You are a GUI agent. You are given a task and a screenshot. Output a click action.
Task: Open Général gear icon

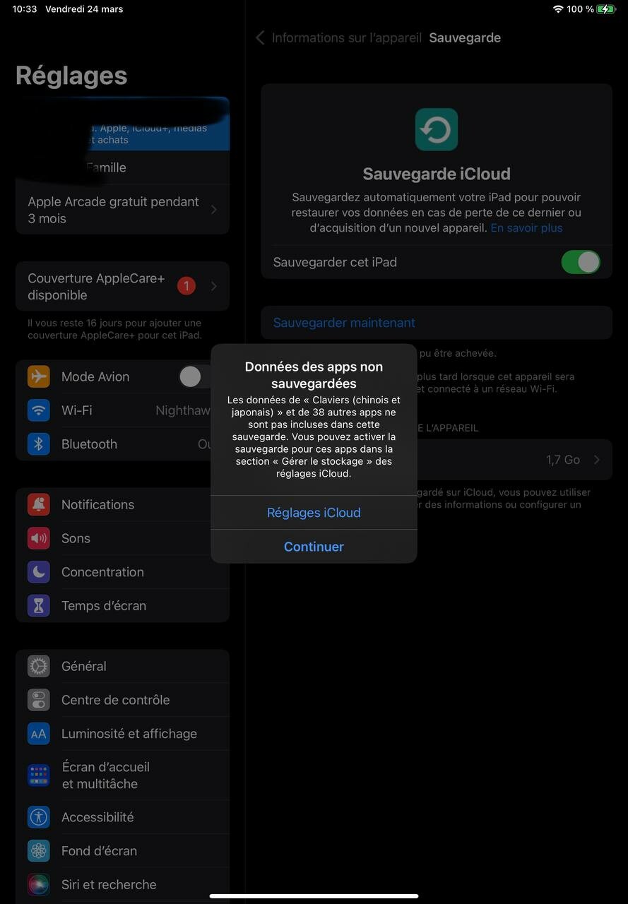[x=39, y=666]
